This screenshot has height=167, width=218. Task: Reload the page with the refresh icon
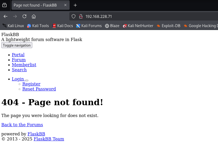(24, 16)
